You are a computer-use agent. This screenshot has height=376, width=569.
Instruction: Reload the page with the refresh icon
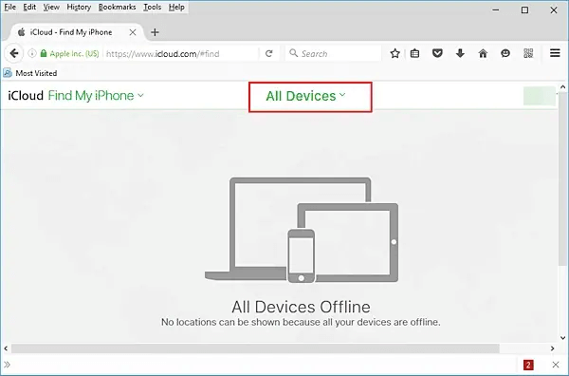269,54
